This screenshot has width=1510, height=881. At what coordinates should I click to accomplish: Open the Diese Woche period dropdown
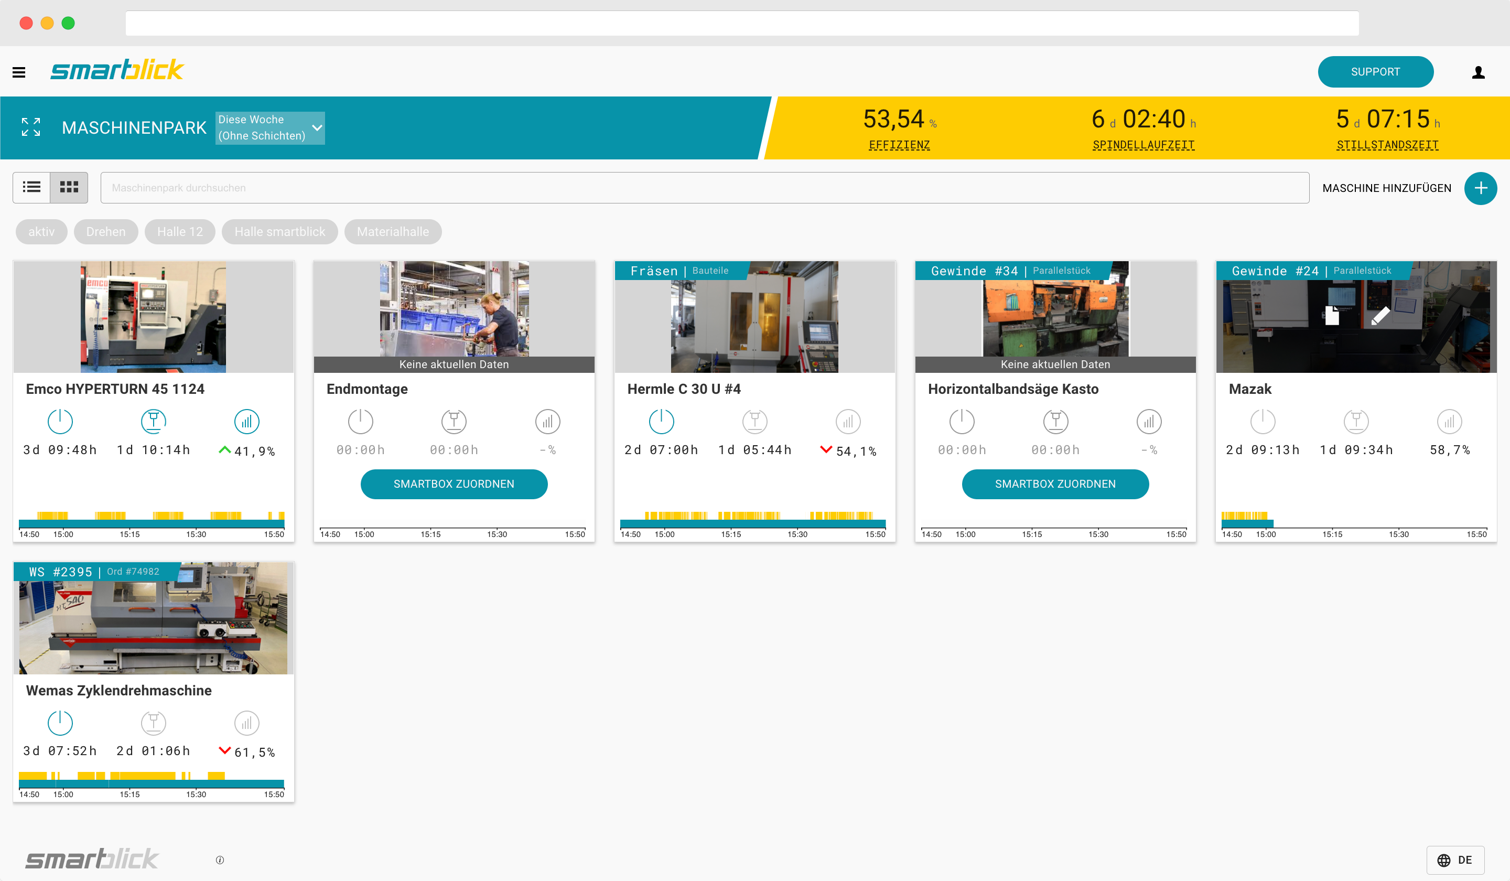[x=270, y=127]
